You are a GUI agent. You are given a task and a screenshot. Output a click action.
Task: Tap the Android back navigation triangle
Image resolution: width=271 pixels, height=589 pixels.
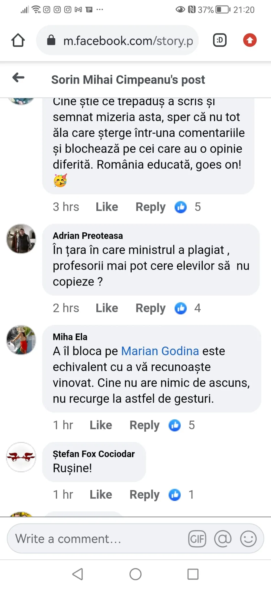tap(78, 574)
